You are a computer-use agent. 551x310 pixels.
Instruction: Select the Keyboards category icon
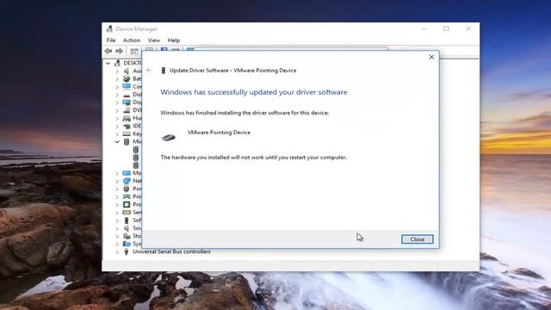click(x=127, y=133)
